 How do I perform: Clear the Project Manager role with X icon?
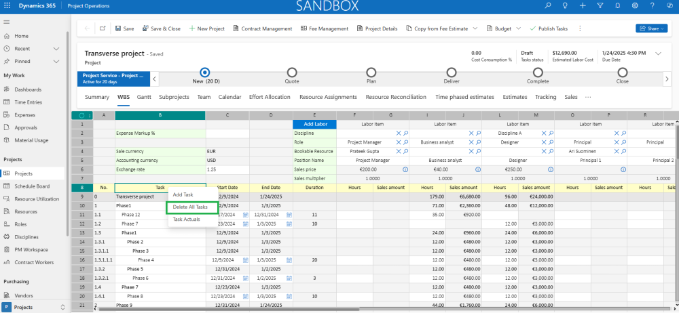click(399, 142)
